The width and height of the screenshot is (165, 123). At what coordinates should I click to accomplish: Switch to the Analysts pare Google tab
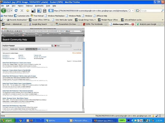click(149, 24)
